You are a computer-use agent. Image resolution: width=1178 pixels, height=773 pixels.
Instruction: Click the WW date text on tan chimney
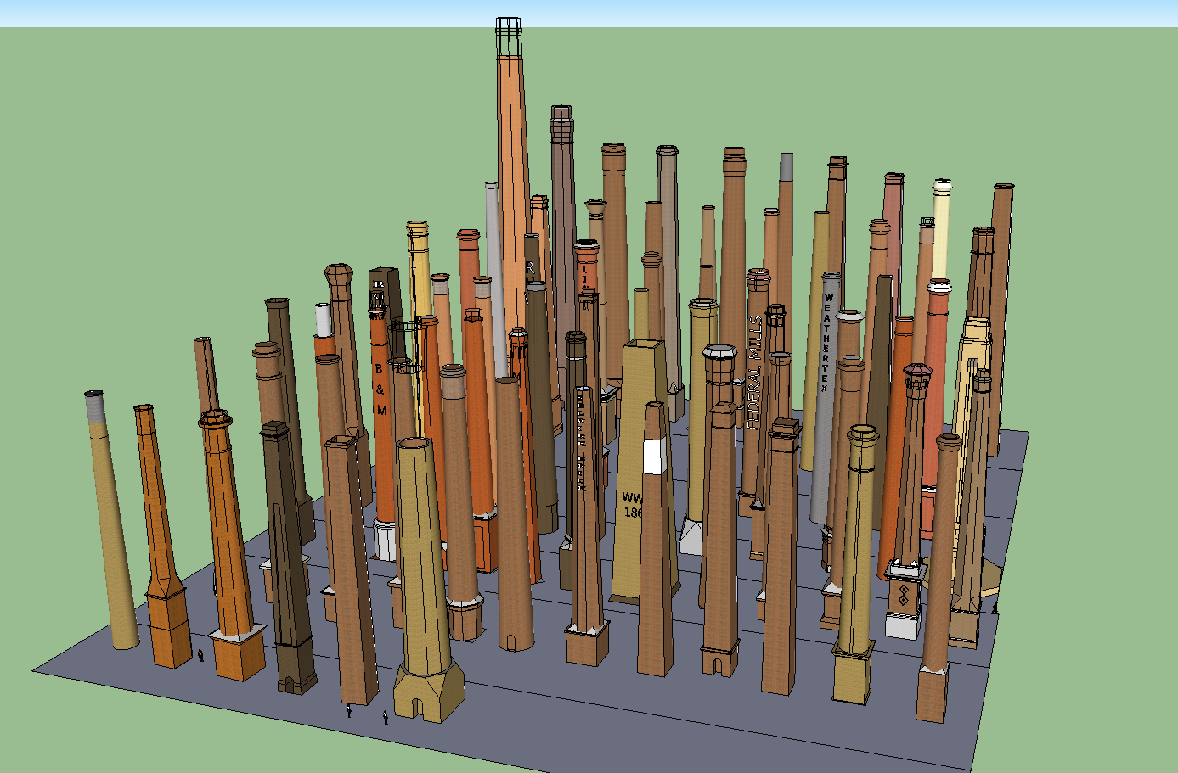633,505
